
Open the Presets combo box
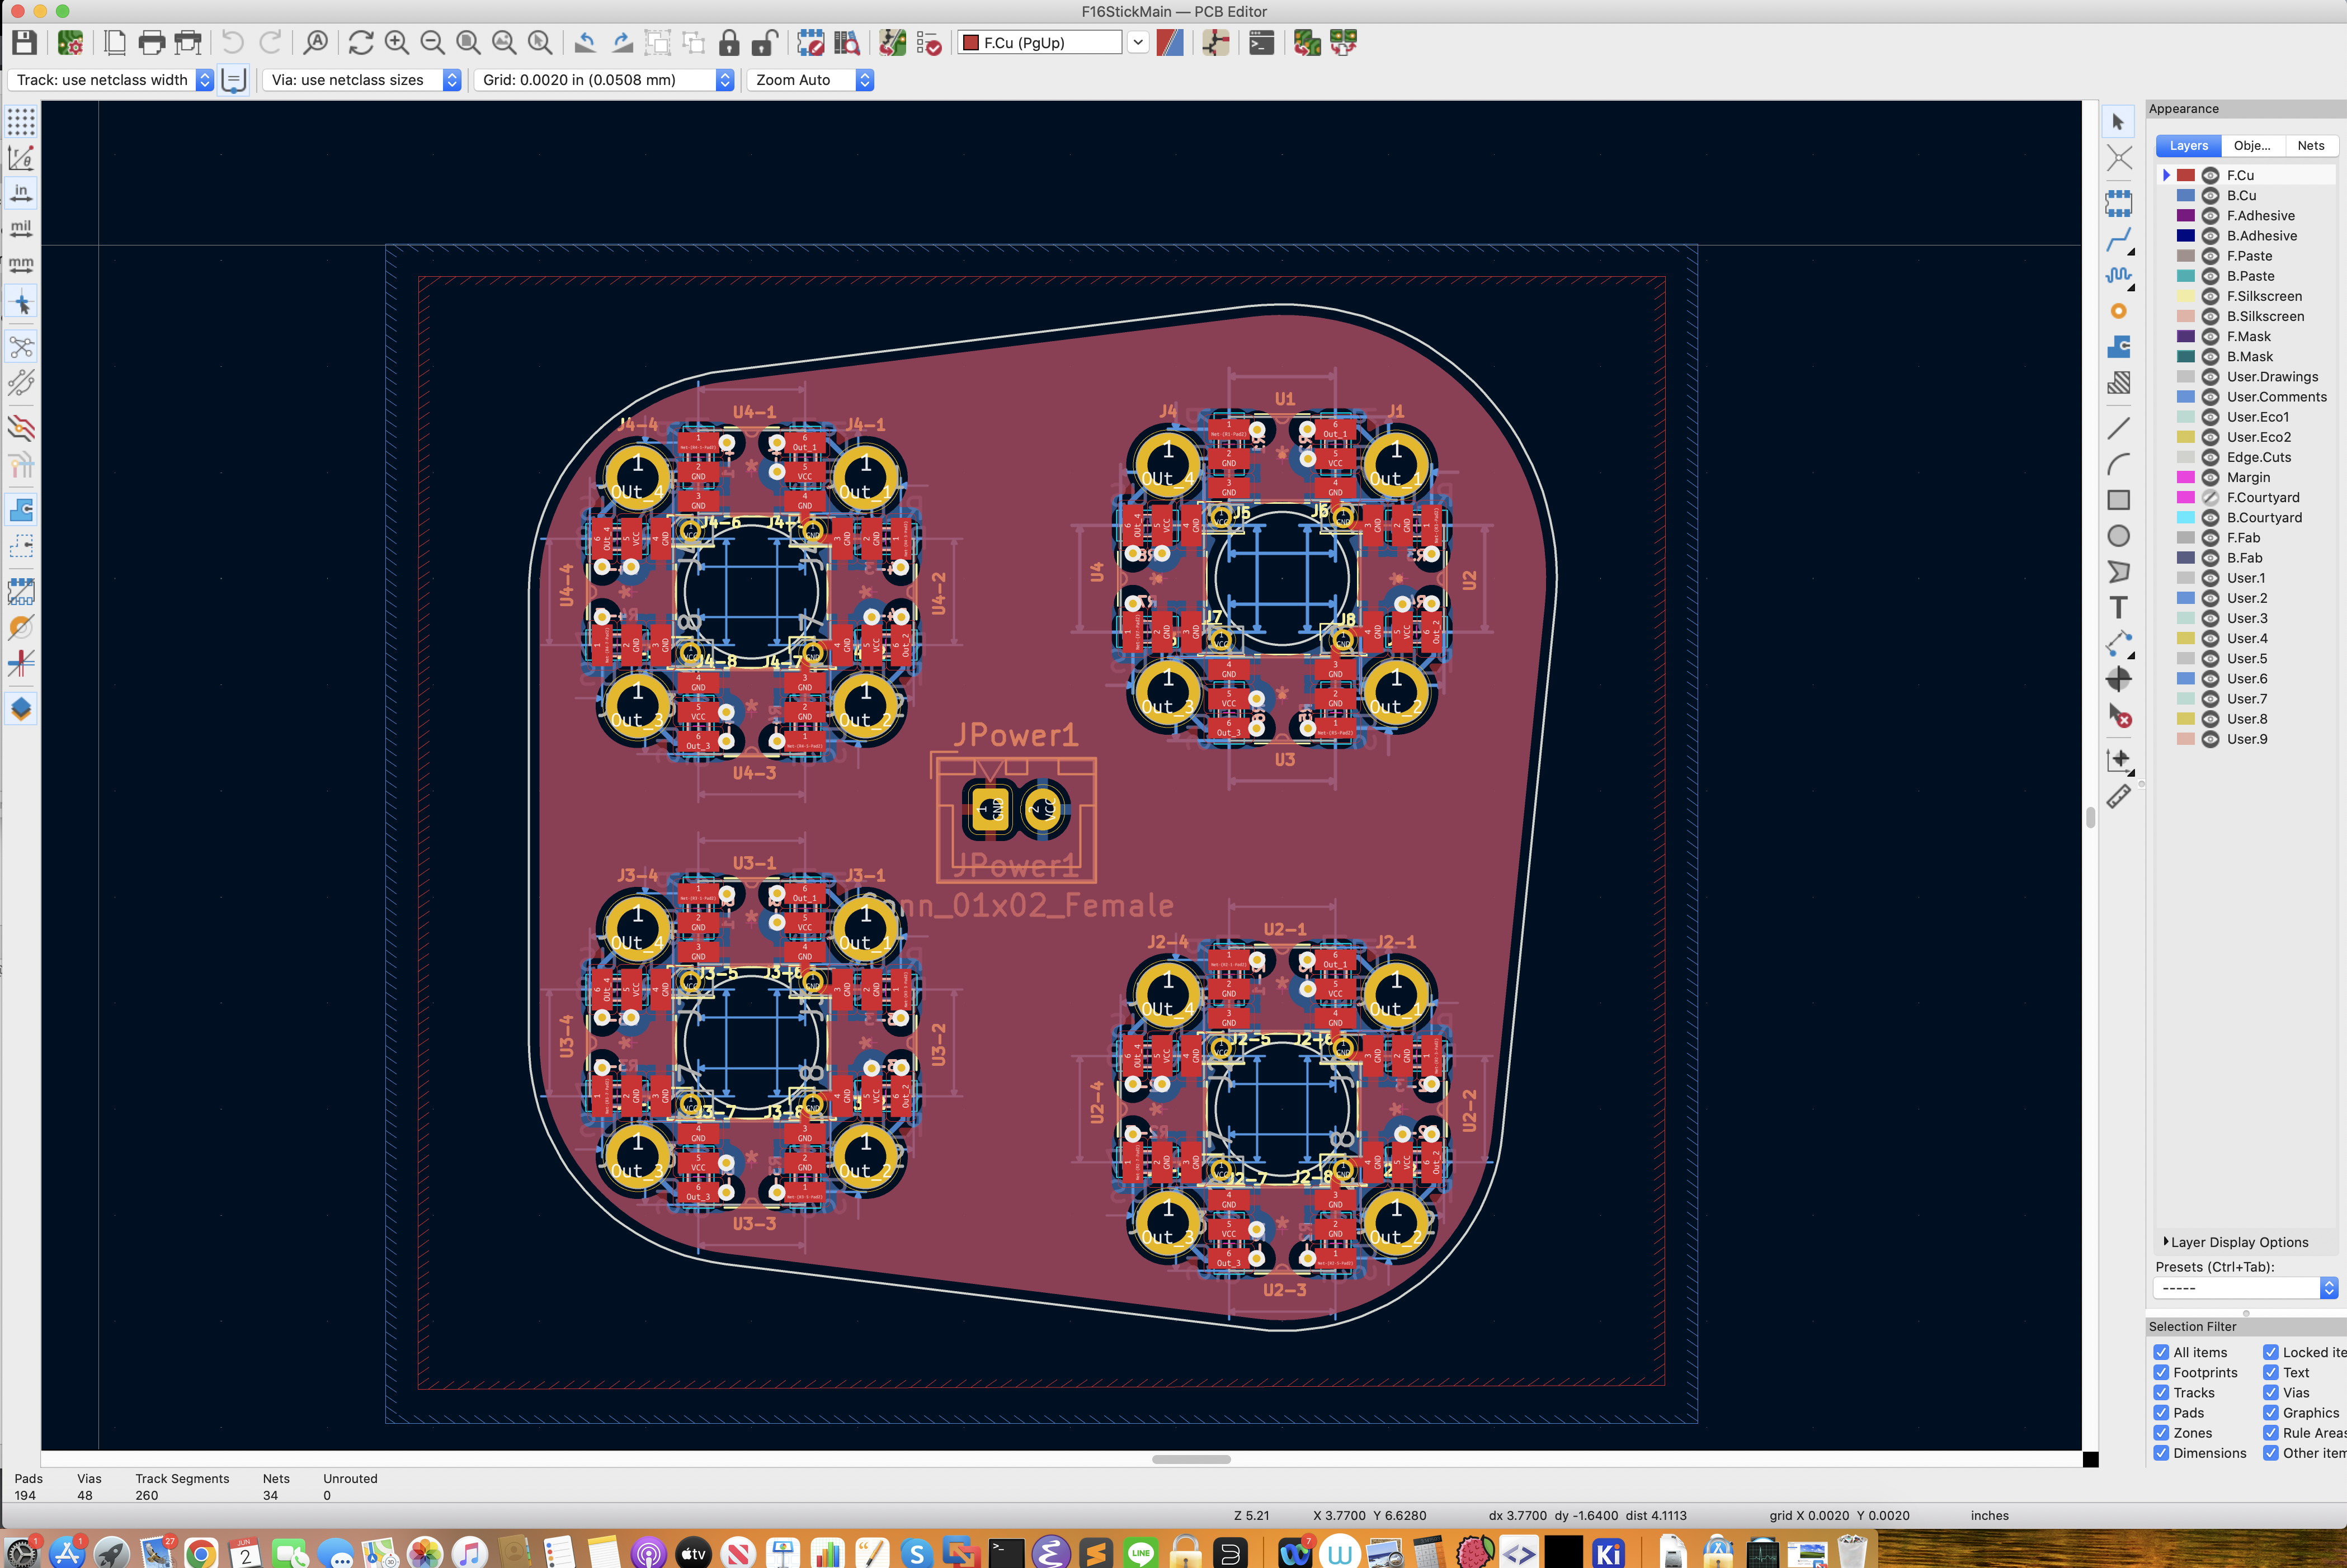point(2245,1288)
